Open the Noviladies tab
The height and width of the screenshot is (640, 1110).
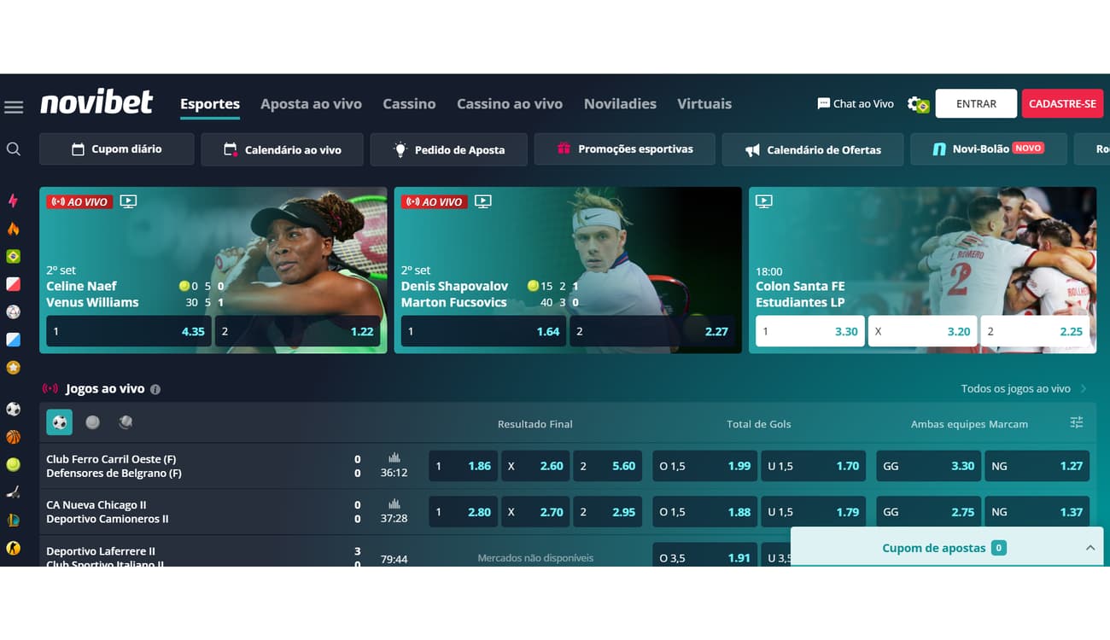click(x=620, y=104)
